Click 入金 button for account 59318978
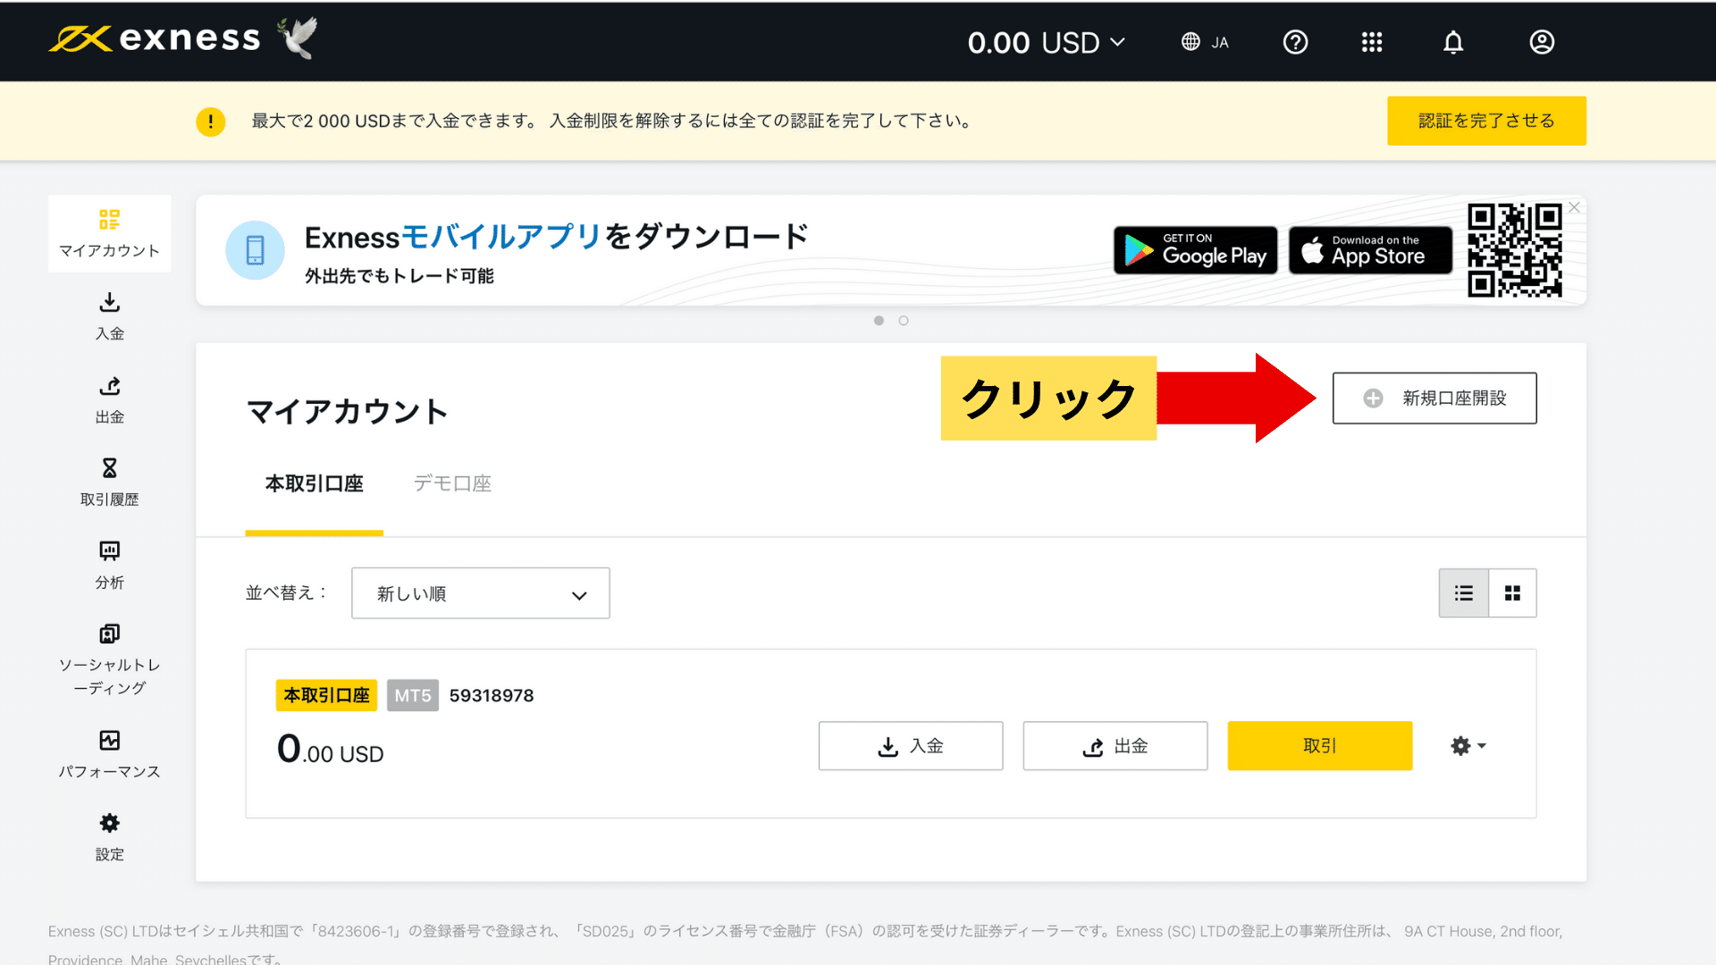The width and height of the screenshot is (1716, 965). (911, 746)
